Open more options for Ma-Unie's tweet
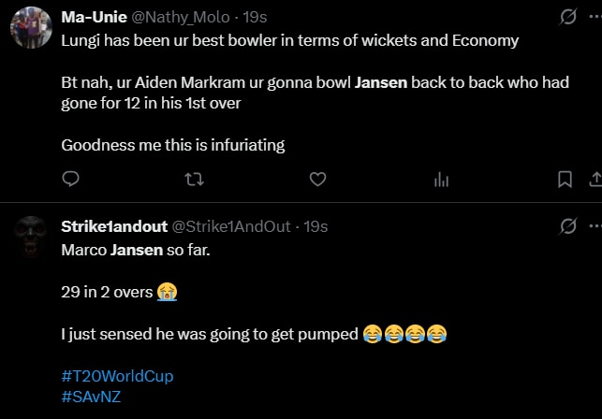The height and width of the screenshot is (419, 602). tap(595, 17)
